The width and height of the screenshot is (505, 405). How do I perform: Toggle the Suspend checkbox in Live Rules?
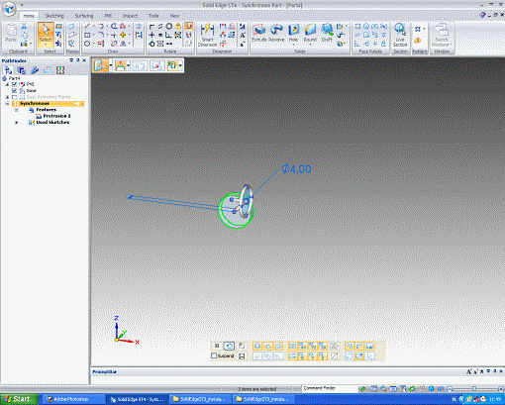tap(214, 355)
